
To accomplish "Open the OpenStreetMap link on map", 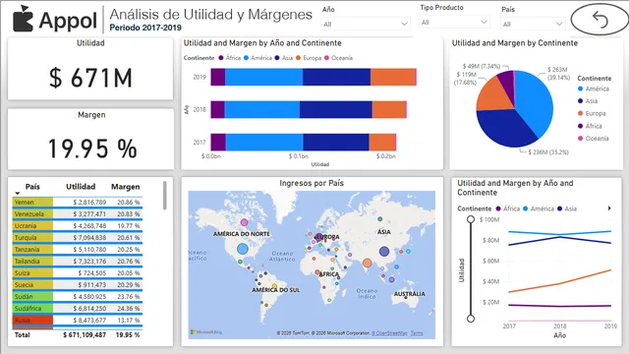I will pyautogui.click(x=389, y=333).
